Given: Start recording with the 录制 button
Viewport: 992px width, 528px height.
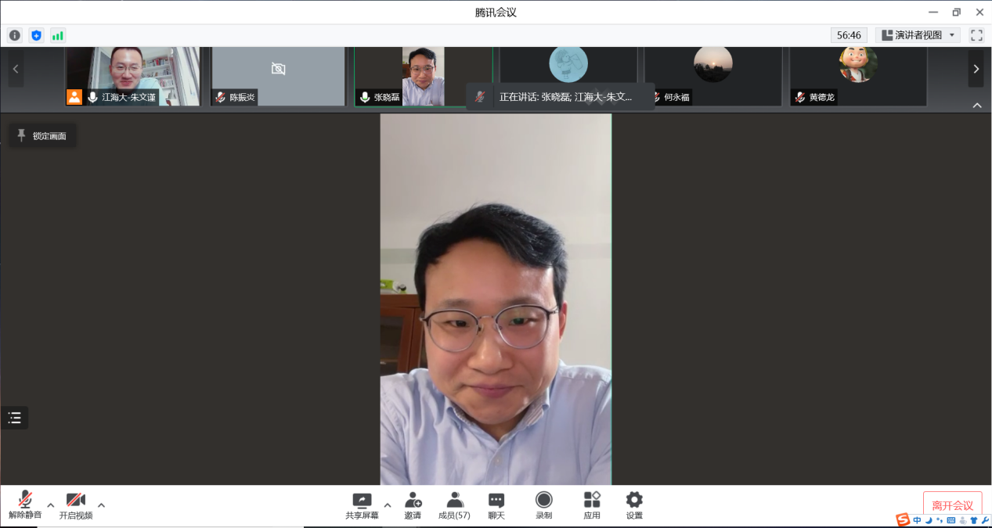Looking at the screenshot, I should coord(543,505).
